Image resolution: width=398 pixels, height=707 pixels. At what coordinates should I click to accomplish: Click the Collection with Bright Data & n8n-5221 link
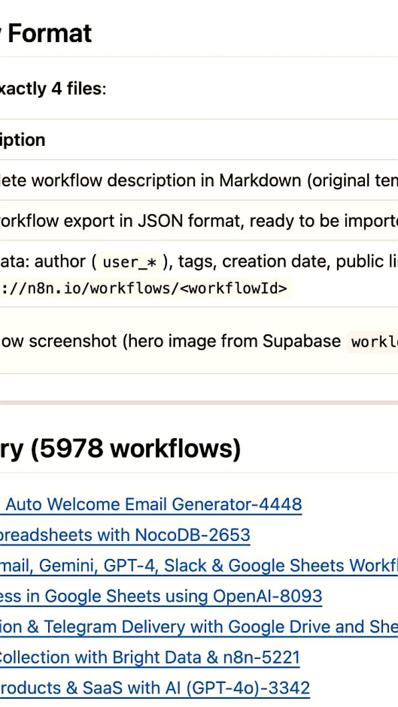(x=149, y=657)
